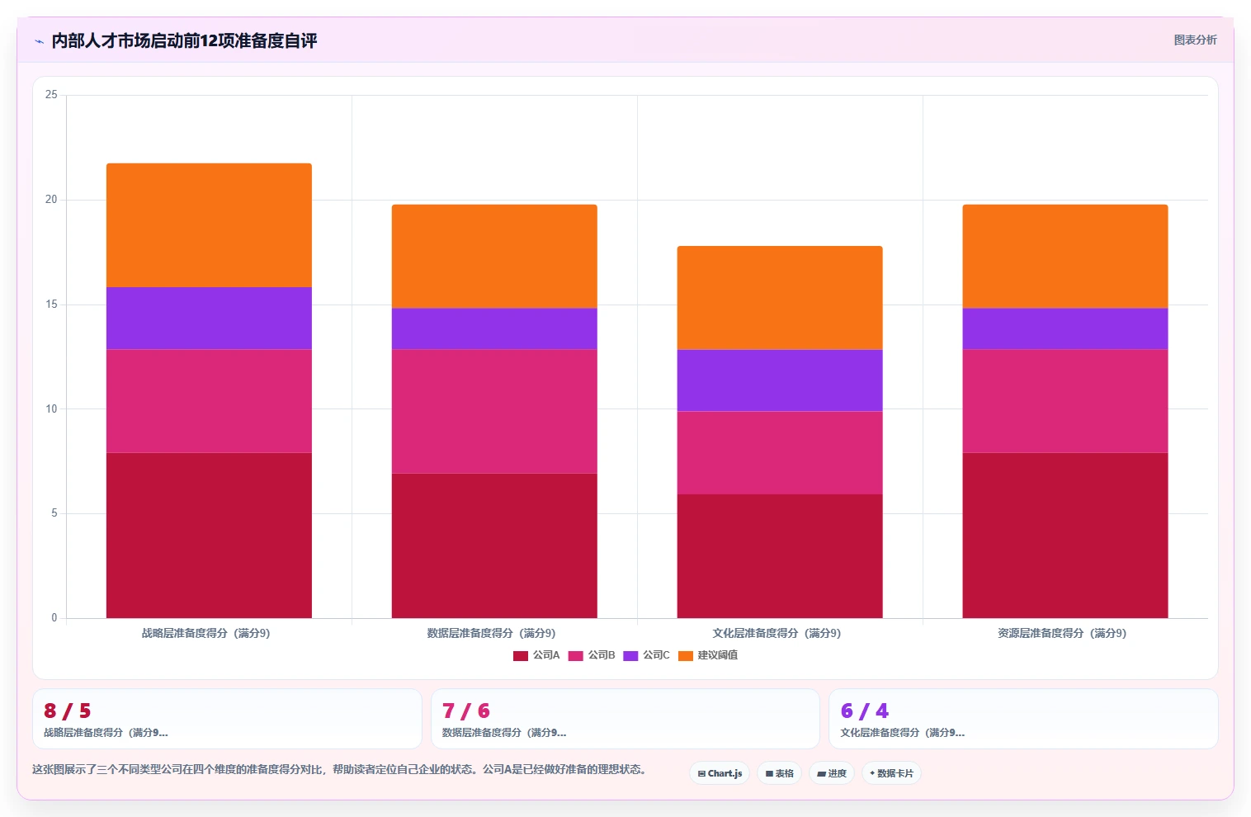Viewport: 1251px width, 817px height.
Task: Open the 6 / 4 文化层 stat card
Action: 1023,719
